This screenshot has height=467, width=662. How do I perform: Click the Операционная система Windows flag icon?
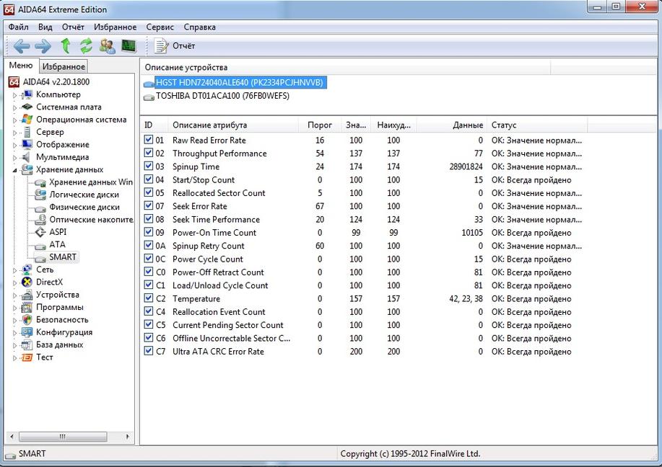click(x=27, y=120)
